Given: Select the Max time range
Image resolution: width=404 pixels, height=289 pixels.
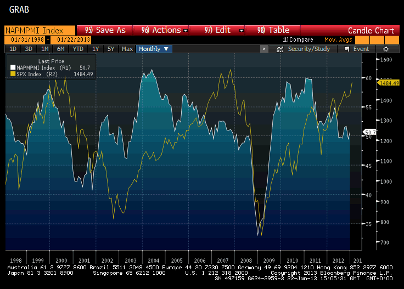Looking at the screenshot, I should tap(127, 49).
